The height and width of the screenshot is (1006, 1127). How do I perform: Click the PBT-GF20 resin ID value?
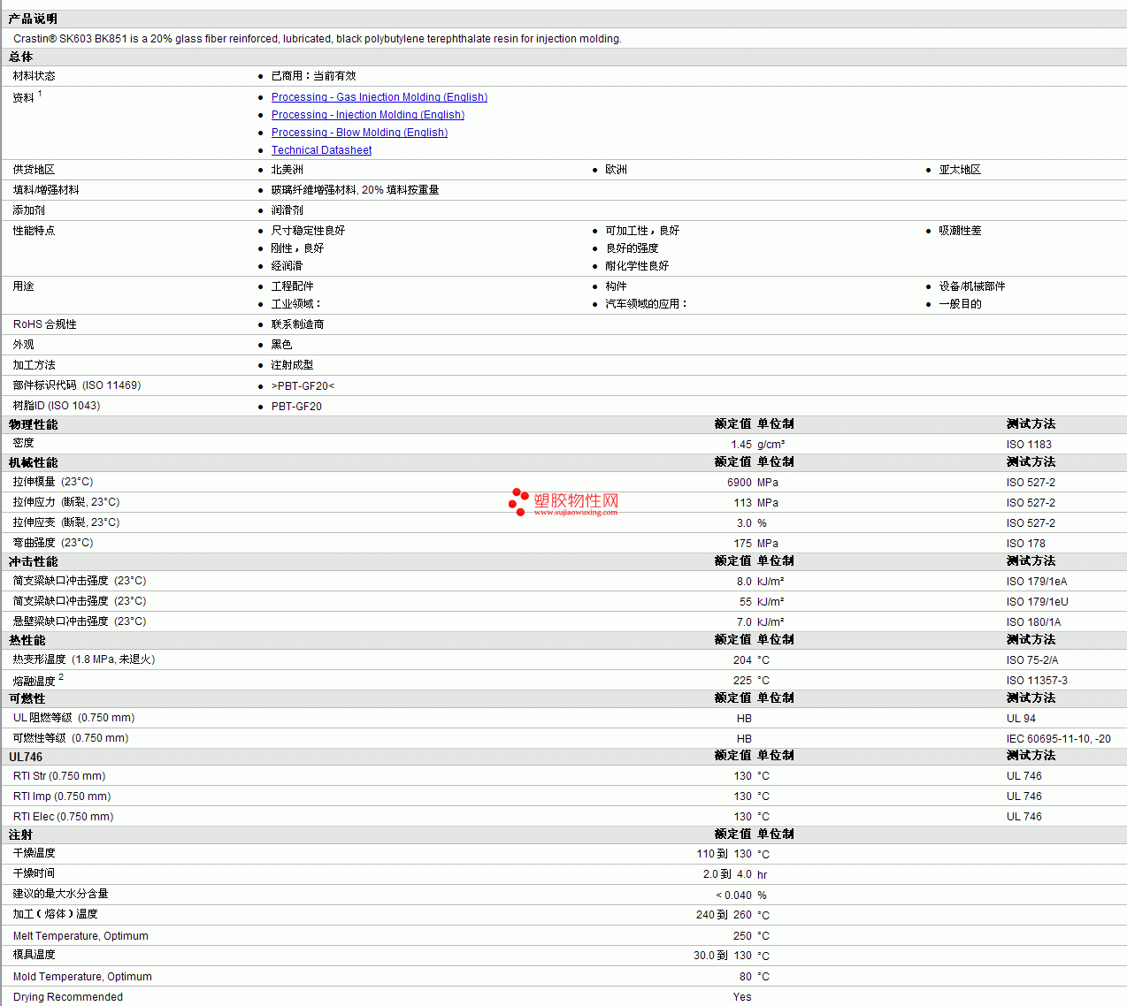click(296, 407)
